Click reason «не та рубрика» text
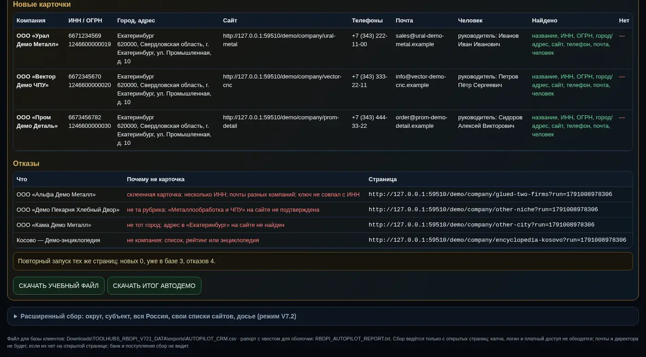This screenshot has height=357, width=646. tap(146, 209)
